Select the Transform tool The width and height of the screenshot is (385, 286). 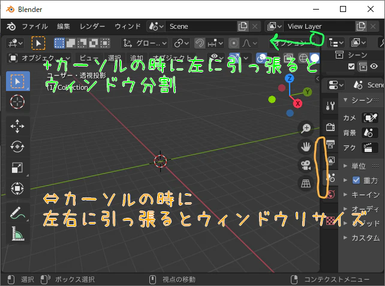[17, 188]
